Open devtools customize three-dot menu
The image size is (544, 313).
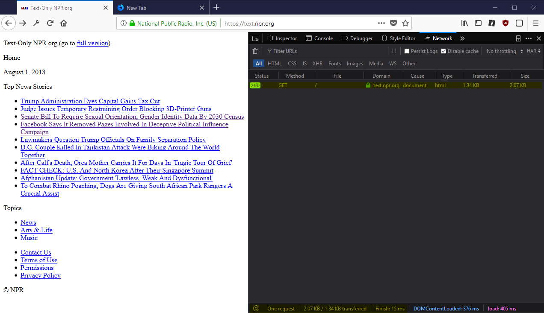click(x=529, y=38)
